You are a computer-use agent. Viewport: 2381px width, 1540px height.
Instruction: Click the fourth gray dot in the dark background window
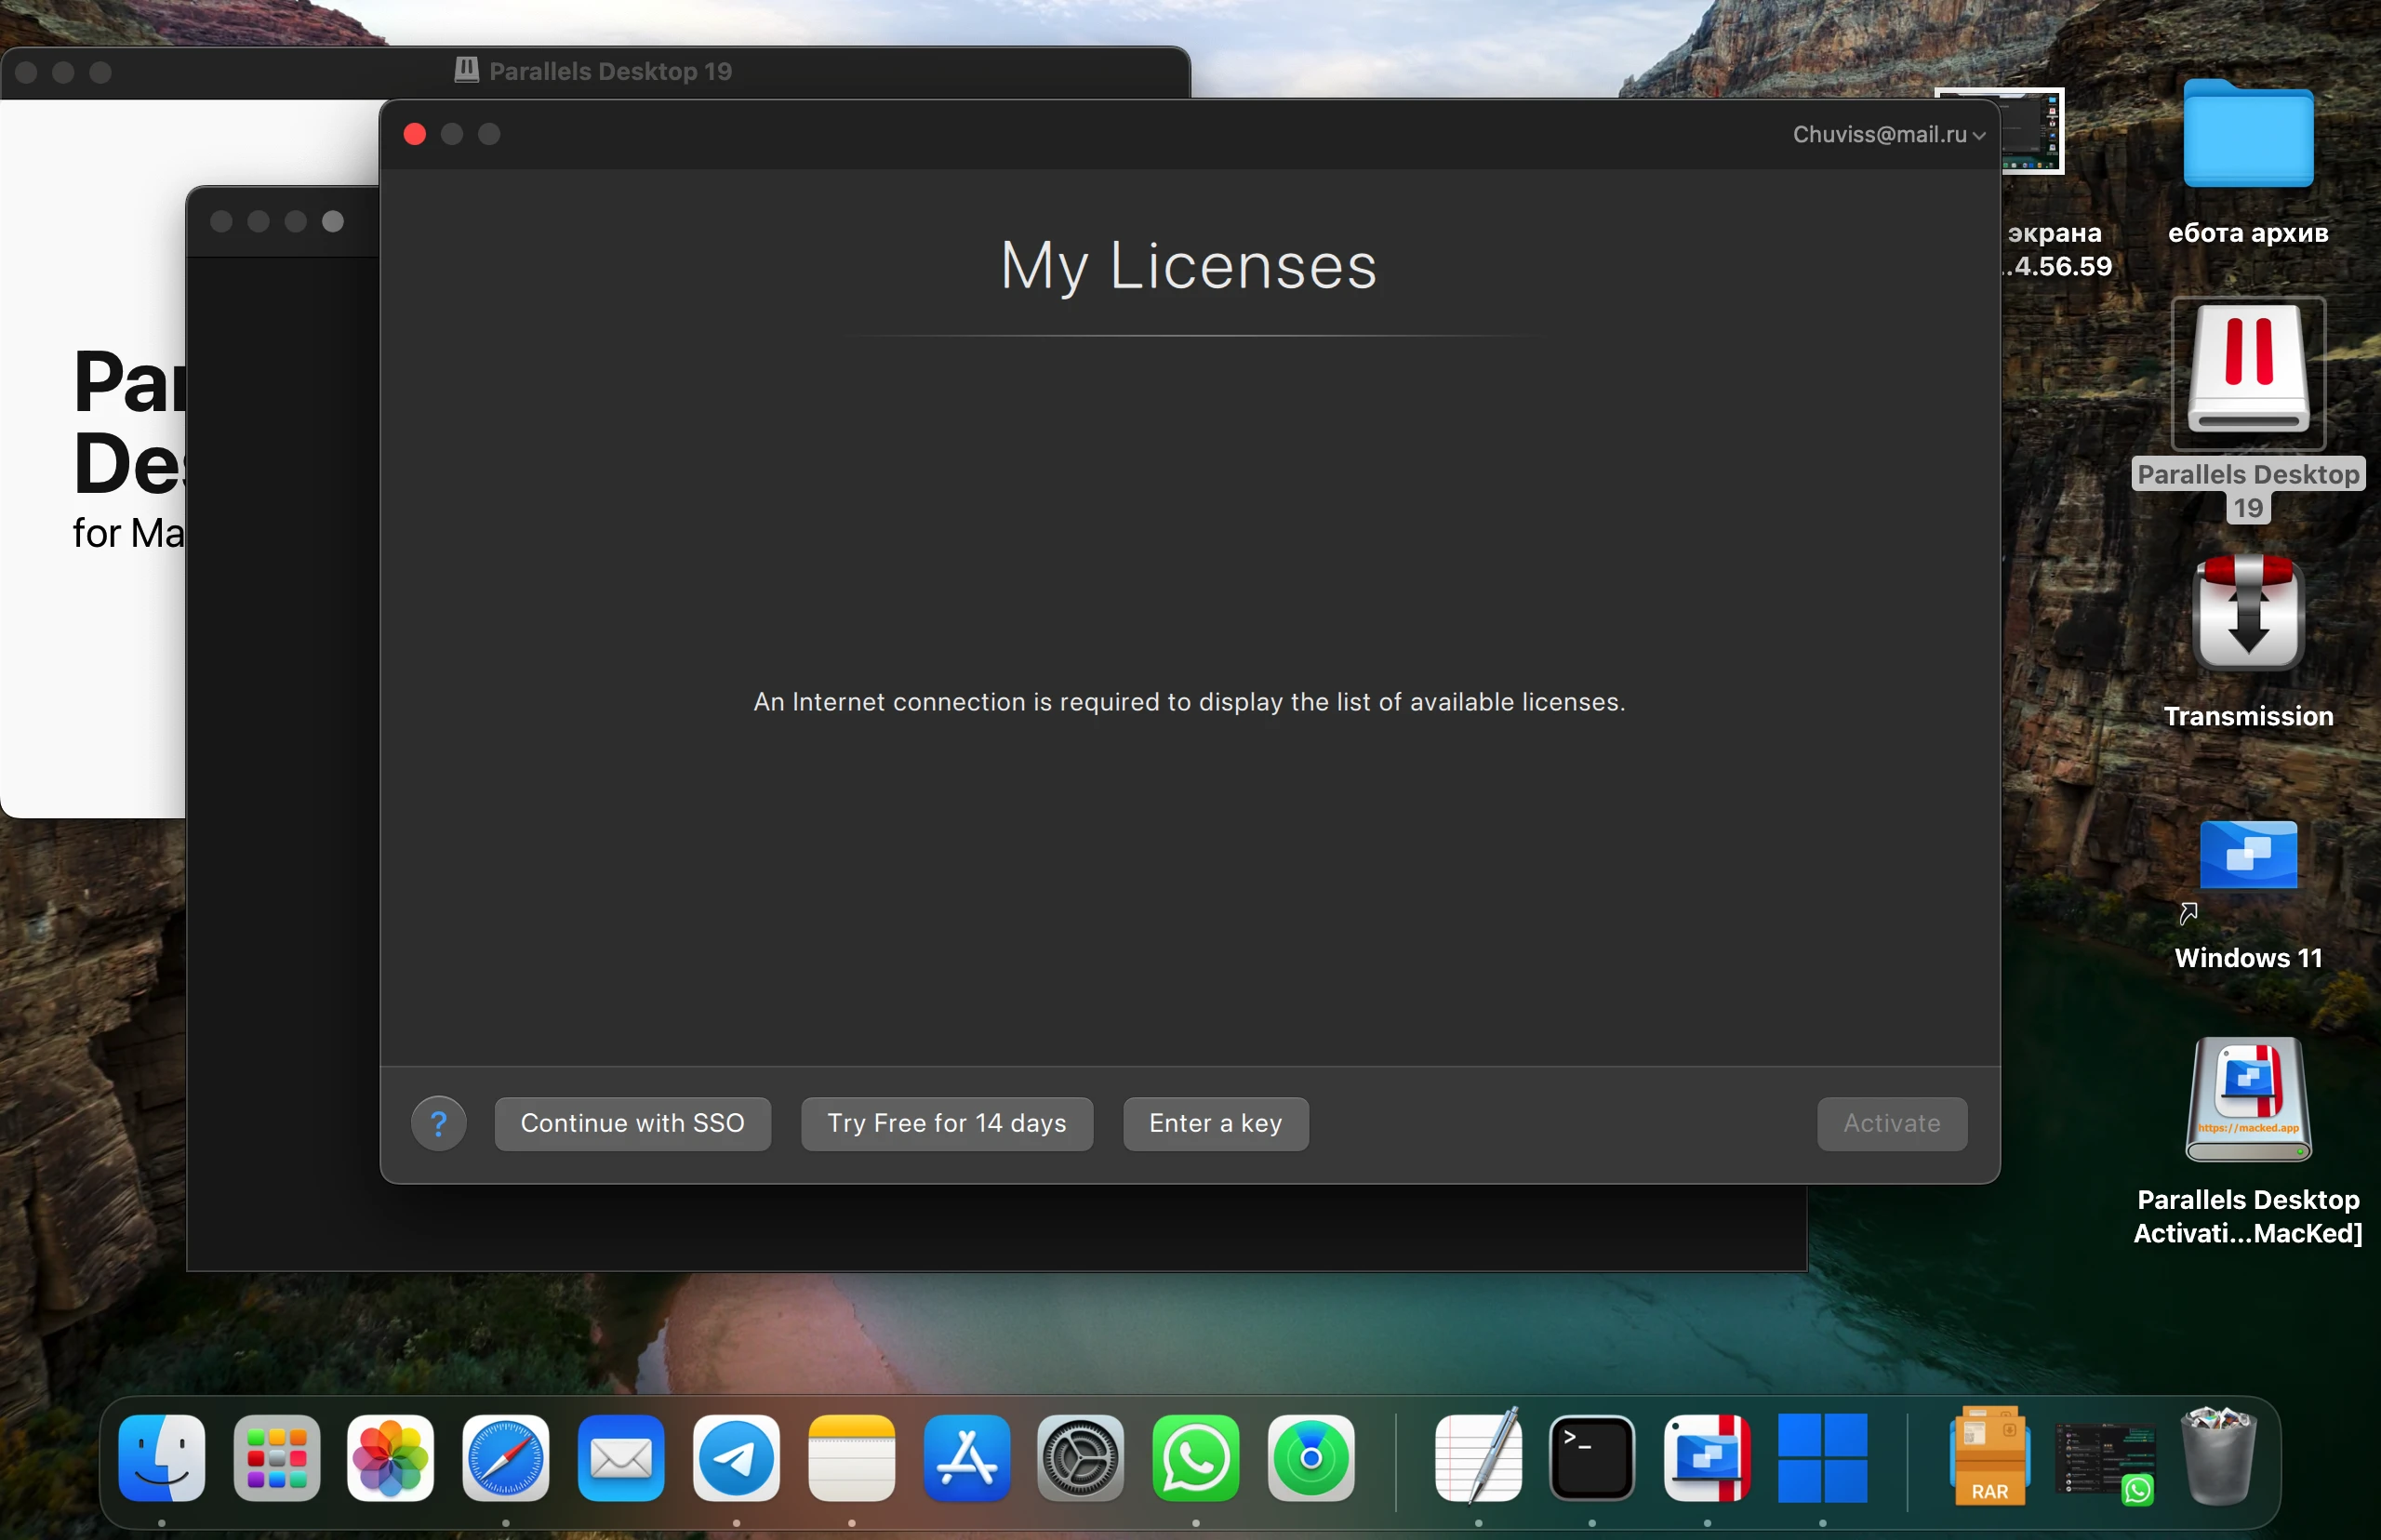(333, 221)
